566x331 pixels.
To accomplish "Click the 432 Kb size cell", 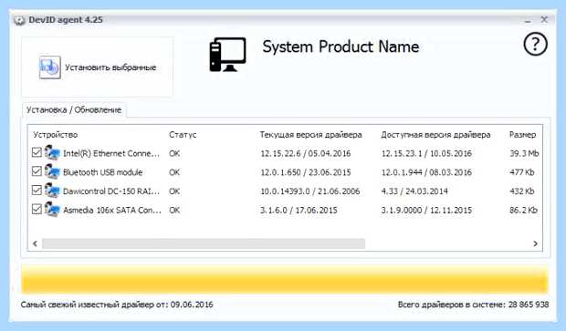I will [521, 191].
